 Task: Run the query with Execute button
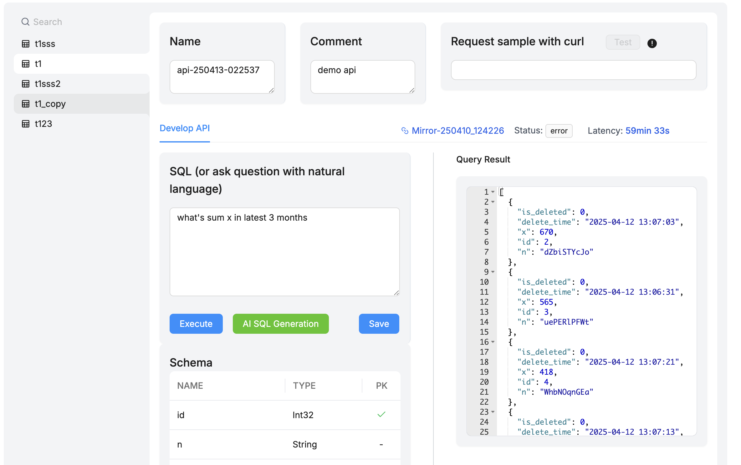pos(196,324)
